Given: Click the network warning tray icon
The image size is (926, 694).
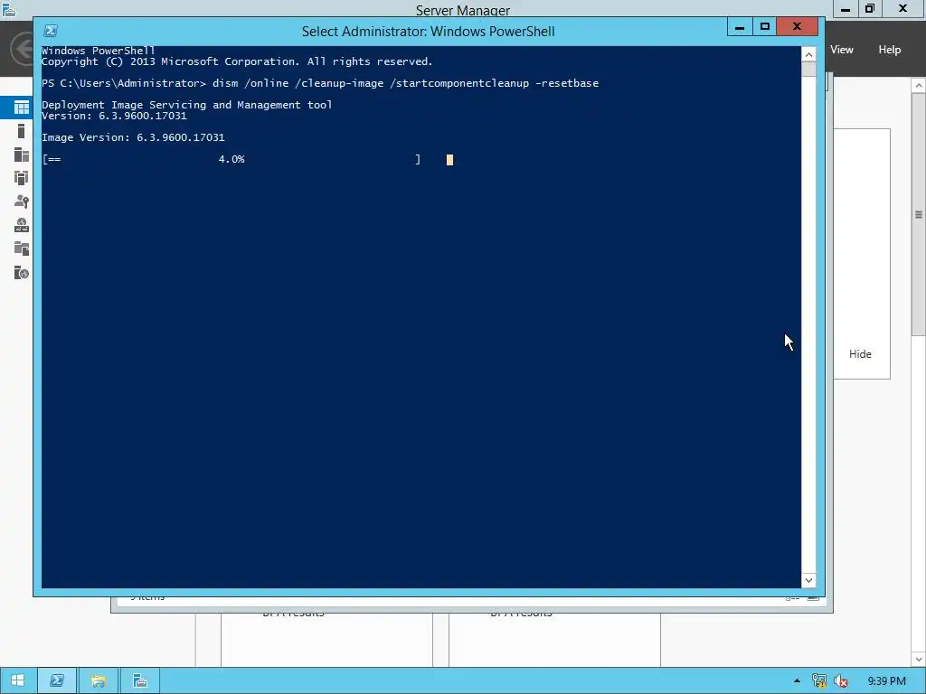Looking at the screenshot, I should click(818, 680).
